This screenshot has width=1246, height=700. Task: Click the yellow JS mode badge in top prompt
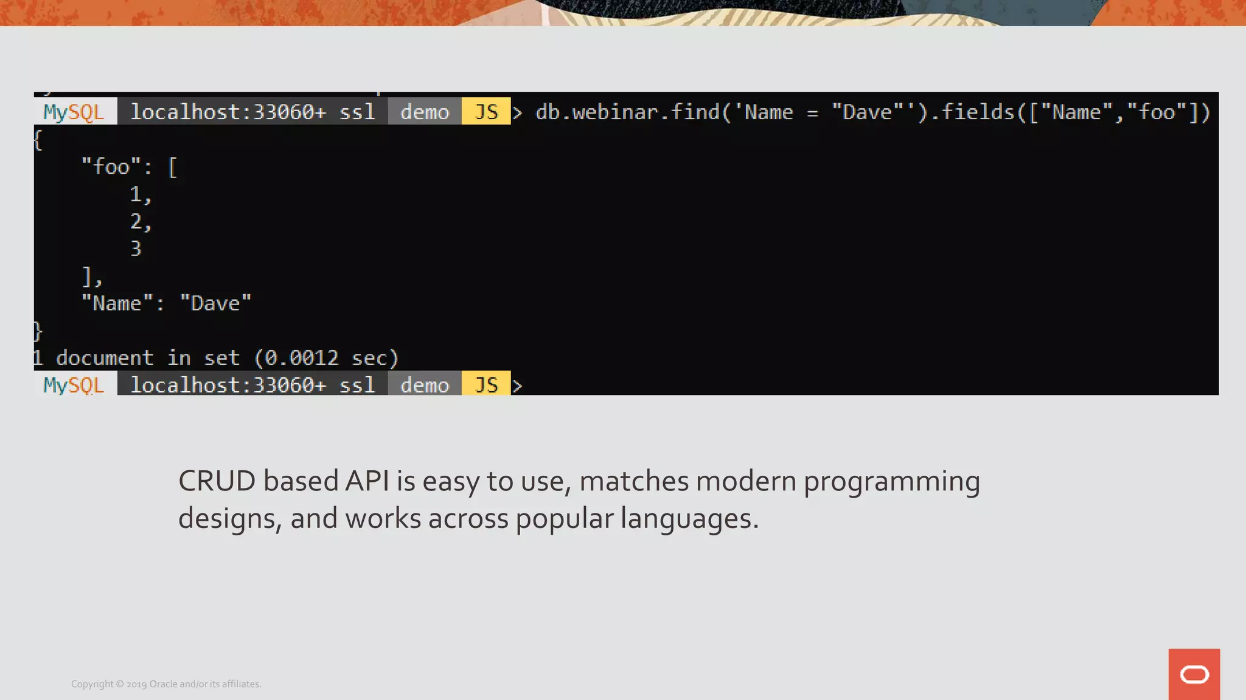click(x=486, y=112)
